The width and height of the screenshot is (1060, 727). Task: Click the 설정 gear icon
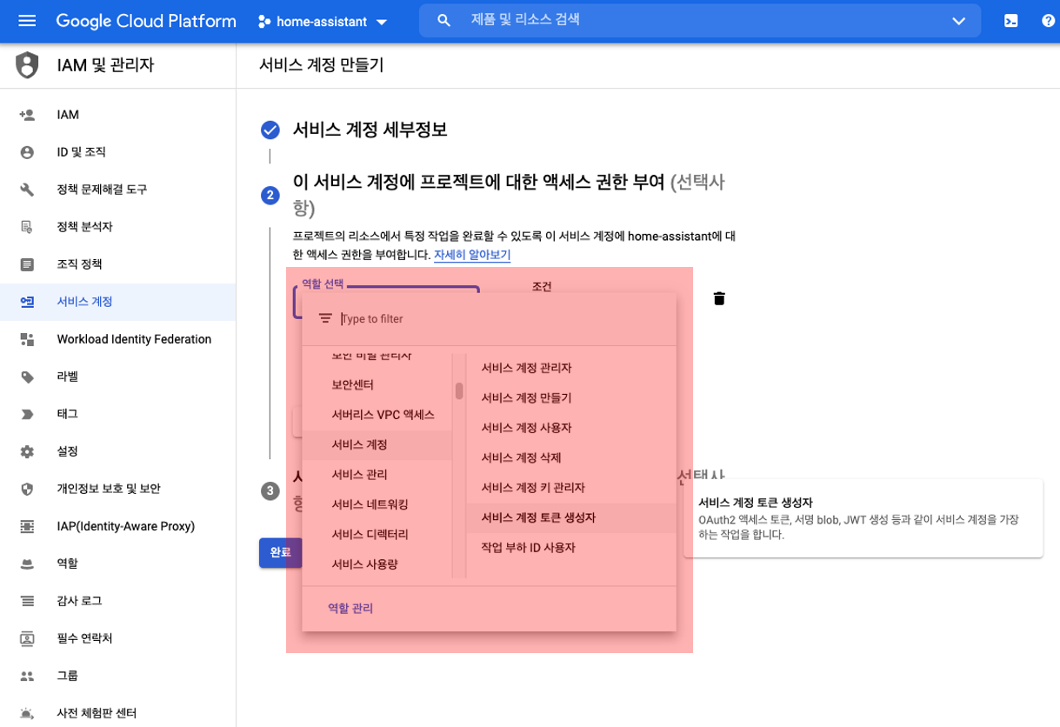pos(27,451)
